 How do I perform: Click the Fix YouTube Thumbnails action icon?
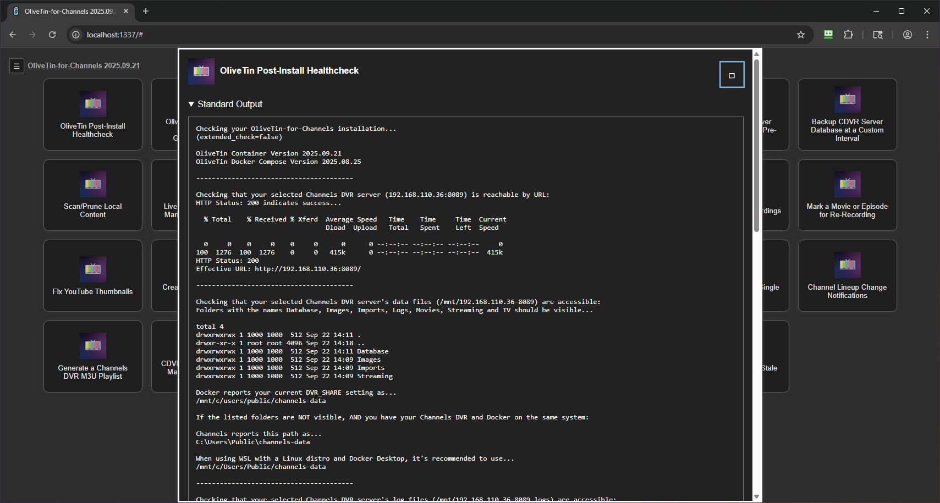coord(92,269)
